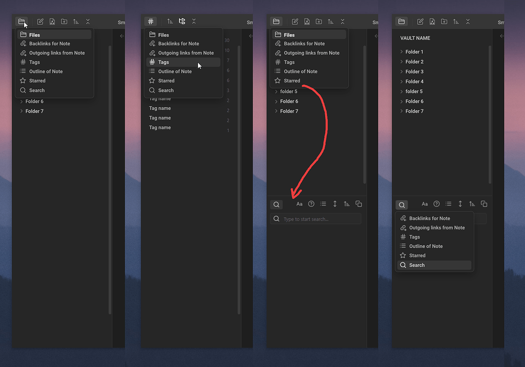Expand Folder 2 in the vault tree
This screenshot has width=525, height=367.
[414, 62]
